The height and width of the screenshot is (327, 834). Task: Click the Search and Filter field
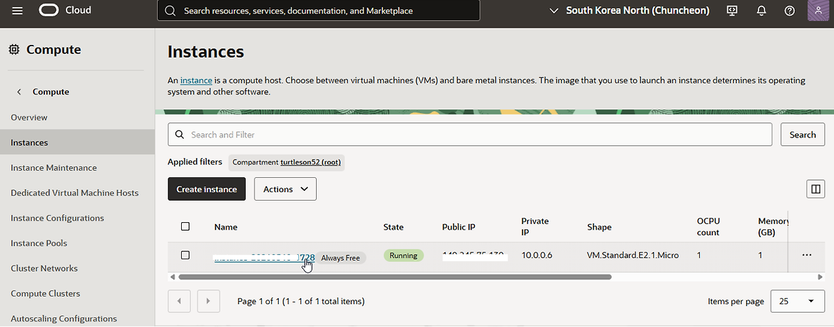click(x=470, y=135)
